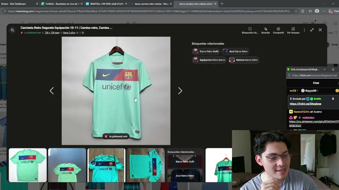Click the 'Hace 2 años' date link
The height and width of the screenshot is (190, 339).
point(69,33)
